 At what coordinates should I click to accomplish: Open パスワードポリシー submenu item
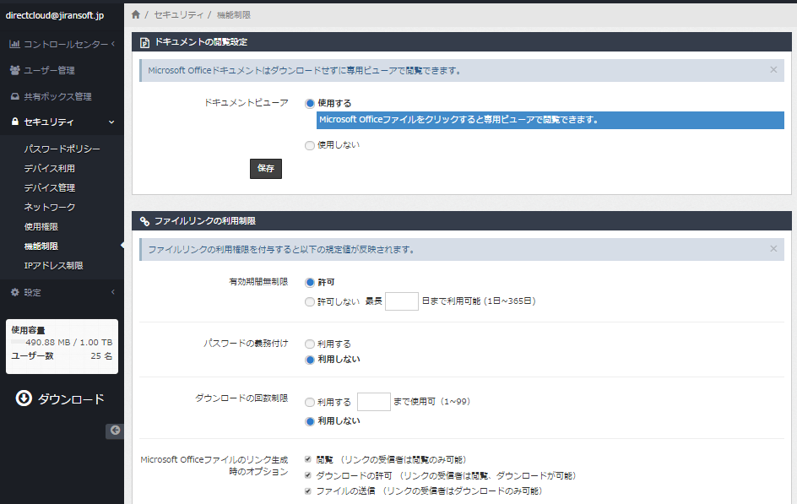click(x=62, y=149)
